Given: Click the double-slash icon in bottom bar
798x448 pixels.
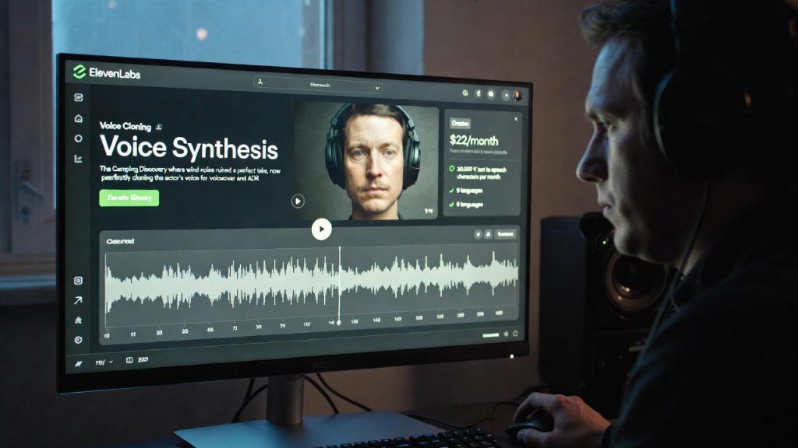Looking at the screenshot, I should pyautogui.click(x=79, y=364).
